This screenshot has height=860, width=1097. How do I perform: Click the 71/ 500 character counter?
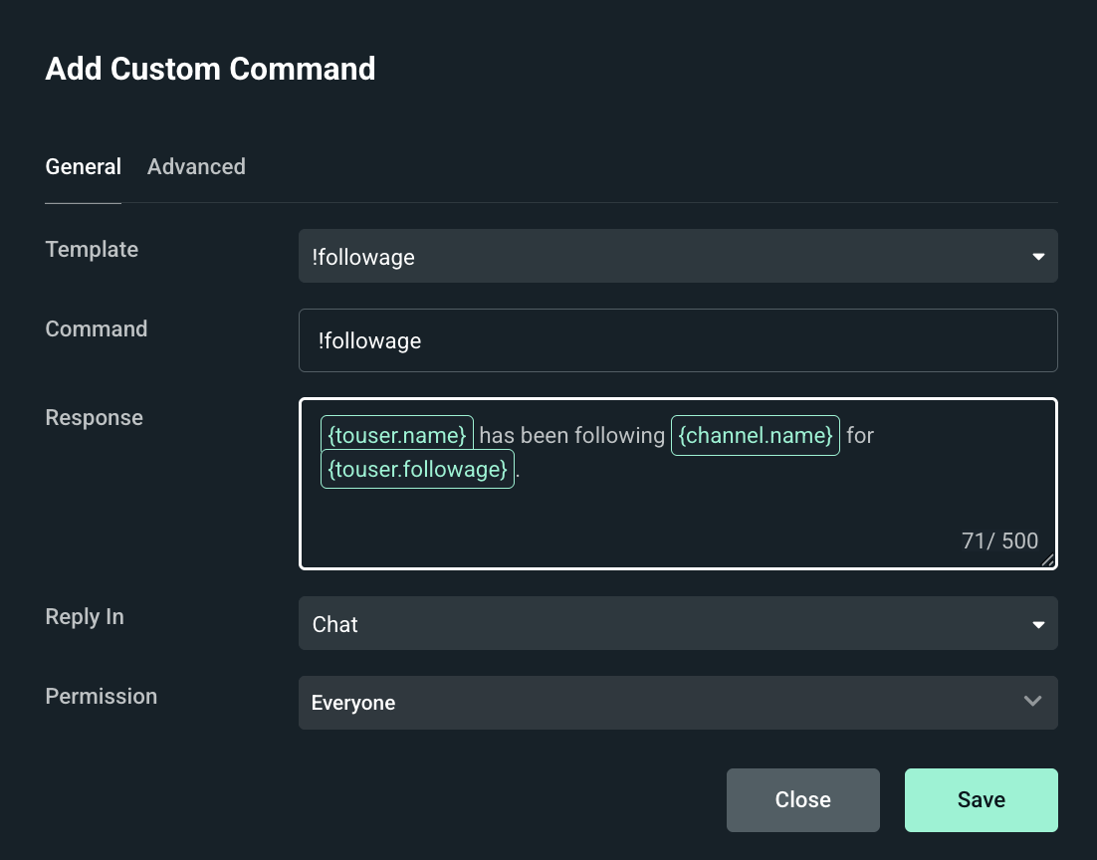pos(999,540)
